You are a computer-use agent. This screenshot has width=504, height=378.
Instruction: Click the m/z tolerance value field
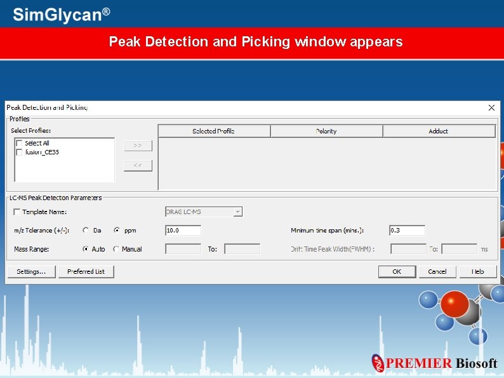183,231
